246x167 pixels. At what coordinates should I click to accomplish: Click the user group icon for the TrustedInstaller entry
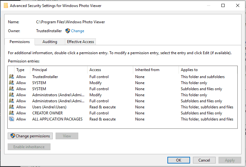pyautogui.click(x=12, y=77)
